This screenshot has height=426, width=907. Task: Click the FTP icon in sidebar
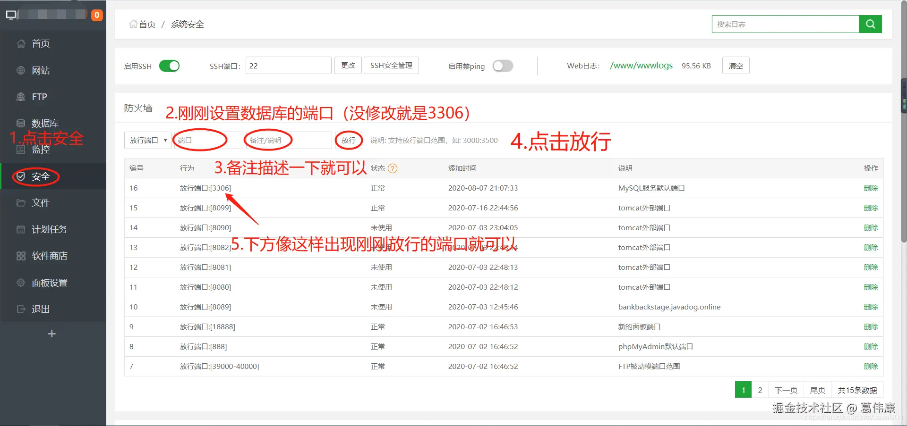click(21, 97)
